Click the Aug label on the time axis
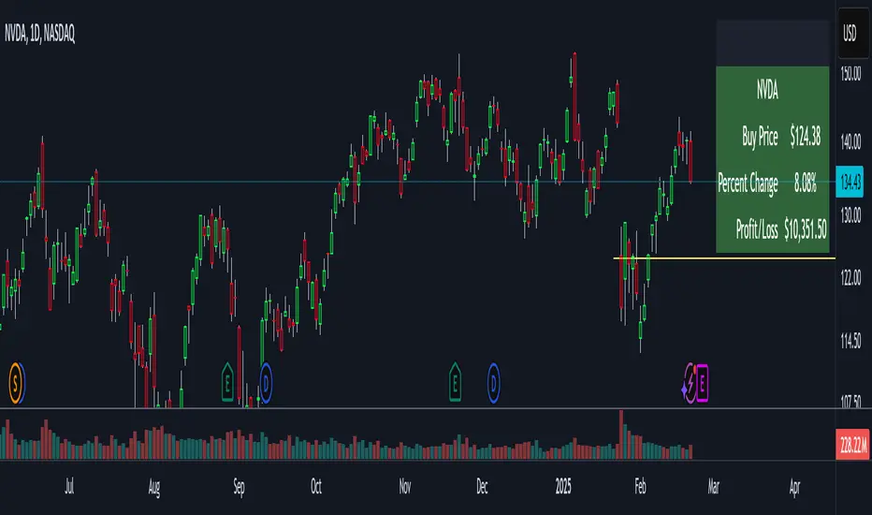This screenshot has height=515, width=872. pos(154,487)
